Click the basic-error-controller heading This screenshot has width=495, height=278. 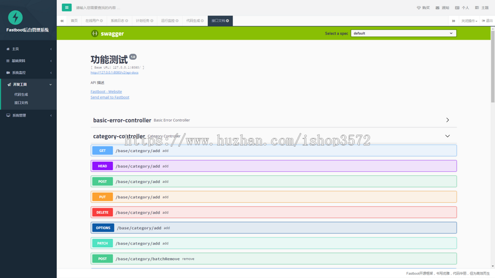[x=122, y=120]
